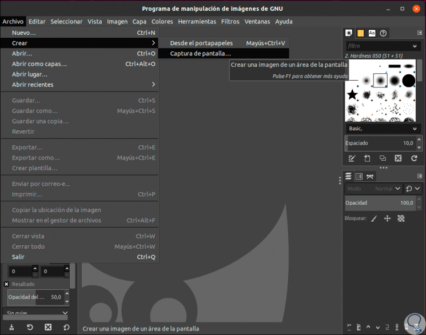Click save tool preset icon in tool options
Image resolution: width=426 pixels, height=335 pixels.
[11, 327]
